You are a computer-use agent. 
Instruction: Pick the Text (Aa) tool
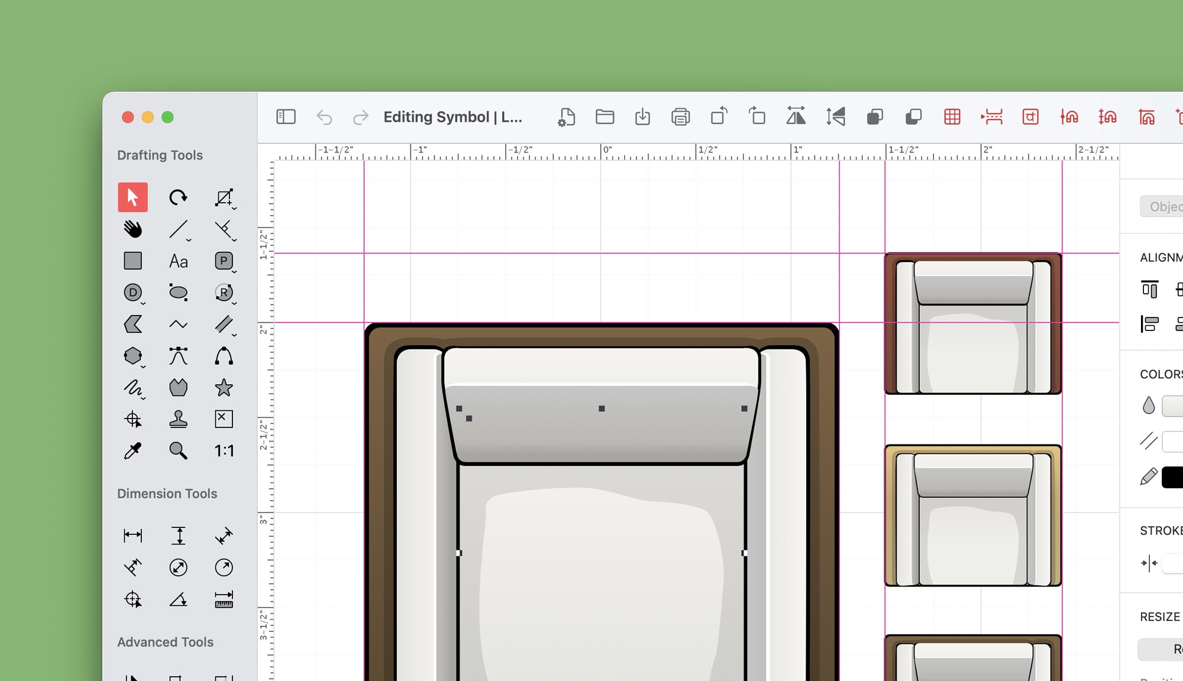(178, 261)
